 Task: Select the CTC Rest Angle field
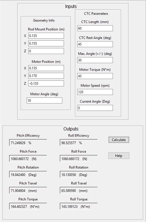[95, 44]
